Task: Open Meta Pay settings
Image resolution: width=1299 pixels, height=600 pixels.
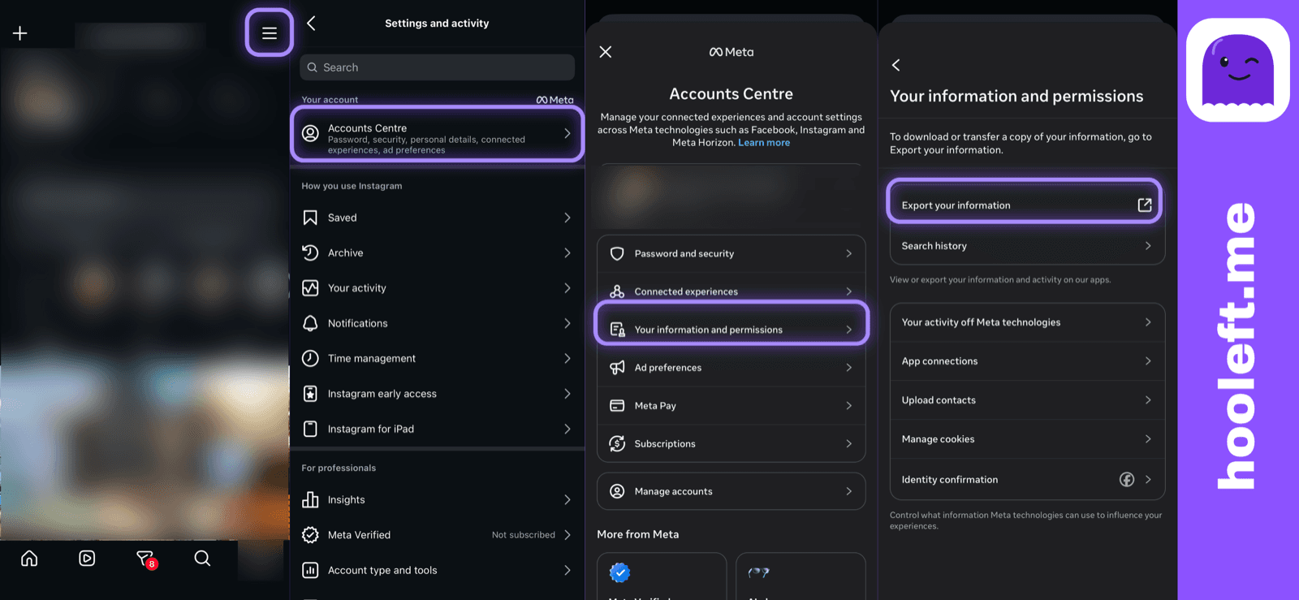Action: pyautogui.click(x=731, y=406)
